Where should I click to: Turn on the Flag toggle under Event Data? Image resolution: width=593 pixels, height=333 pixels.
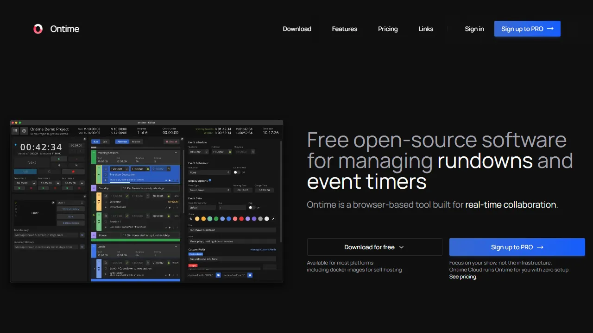[x=252, y=208]
